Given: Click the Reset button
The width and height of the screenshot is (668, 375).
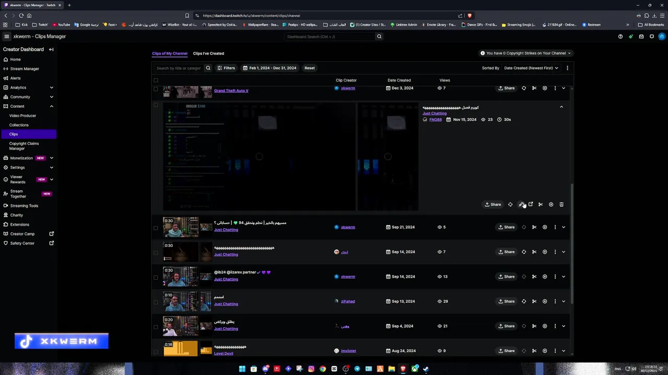Looking at the screenshot, I should click(309, 68).
